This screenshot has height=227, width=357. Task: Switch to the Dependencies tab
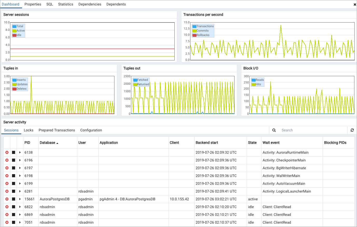(90, 4)
